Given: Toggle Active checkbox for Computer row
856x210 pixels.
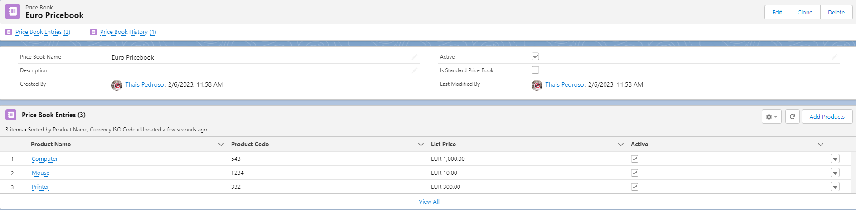Looking at the screenshot, I should pyautogui.click(x=634, y=159).
